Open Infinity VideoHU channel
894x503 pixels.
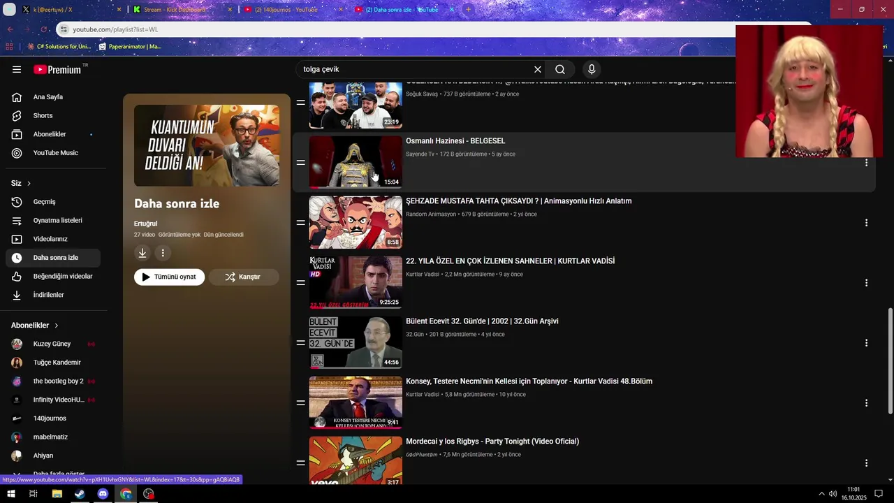pyautogui.click(x=53, y=400)
